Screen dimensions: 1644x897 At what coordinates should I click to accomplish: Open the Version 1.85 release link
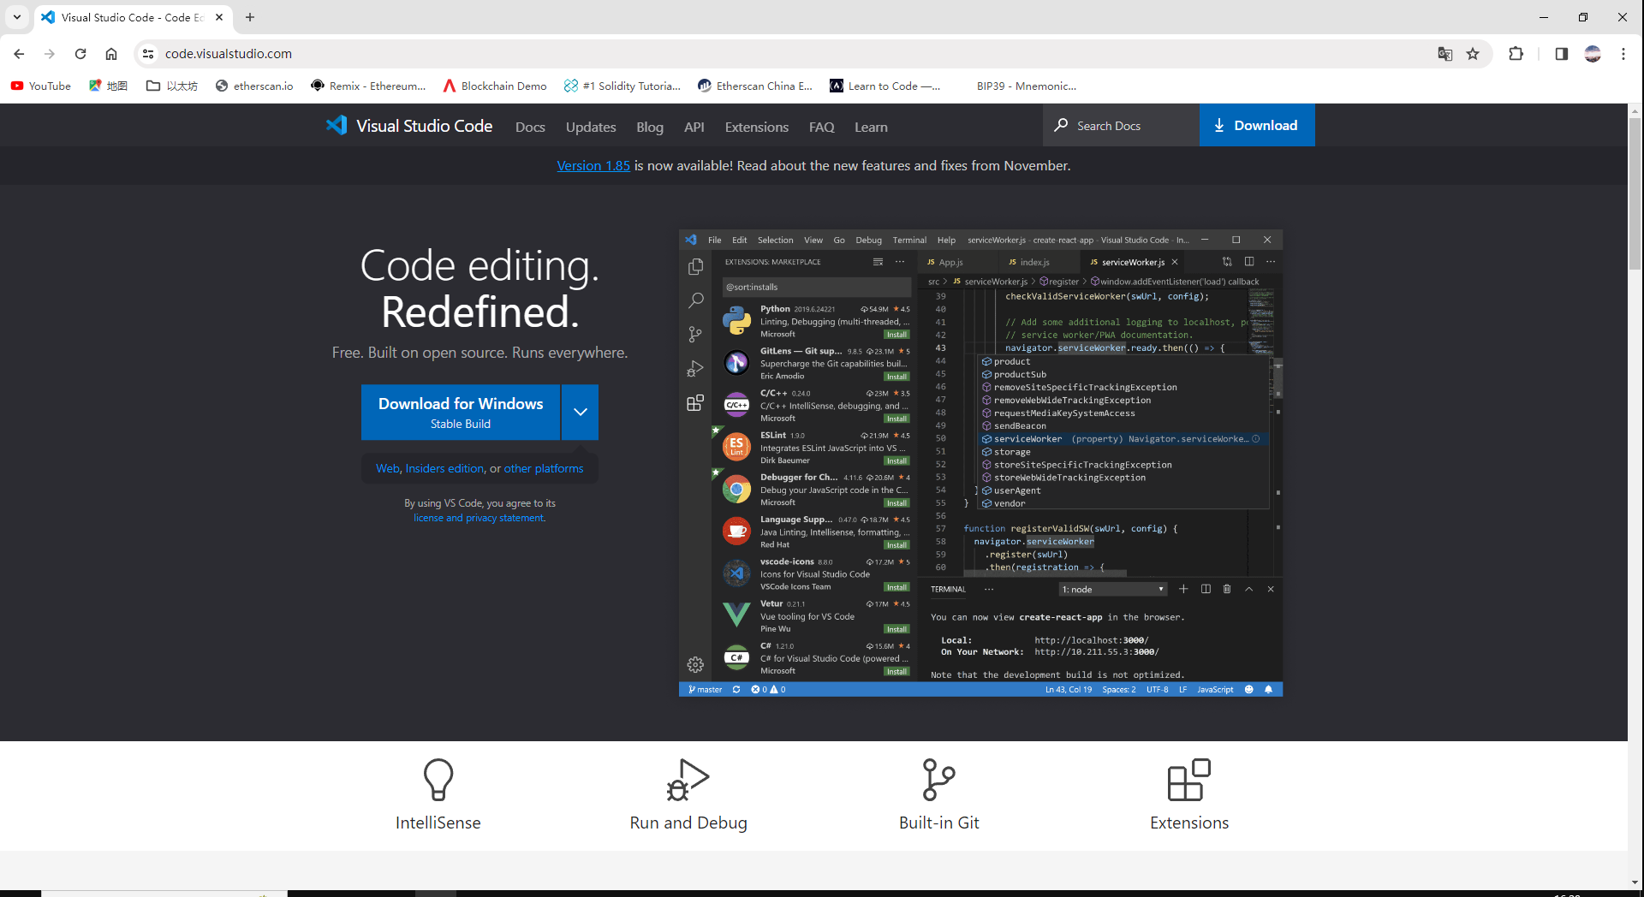tap(593, 166)
